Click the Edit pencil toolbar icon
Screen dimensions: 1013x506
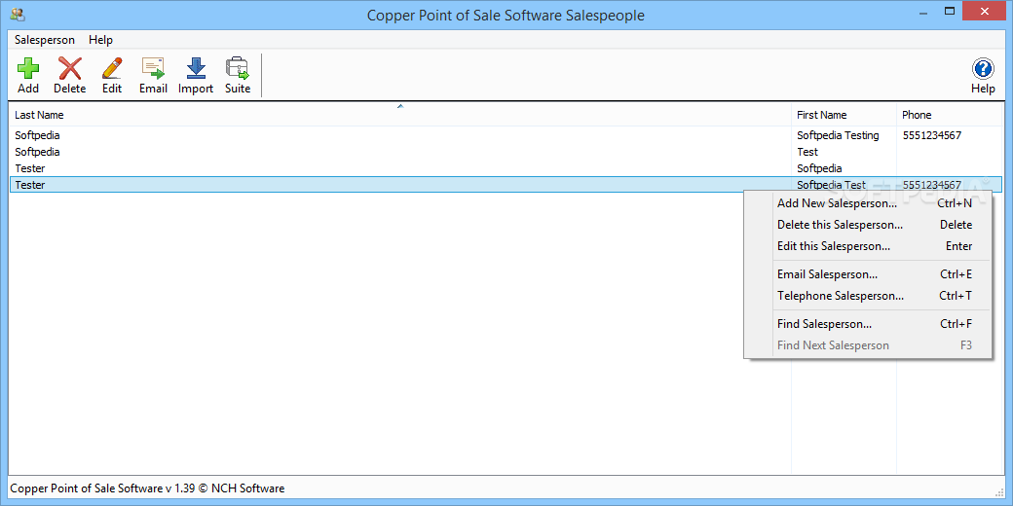click(x=112, y=76)
